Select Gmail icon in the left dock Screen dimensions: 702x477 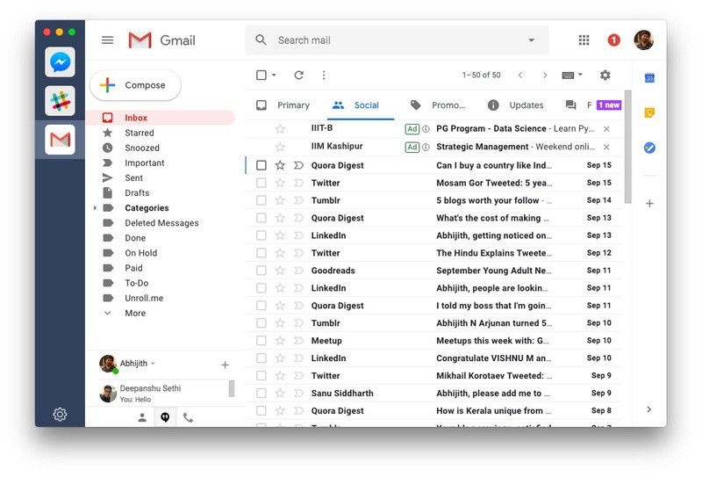point(60,140)
